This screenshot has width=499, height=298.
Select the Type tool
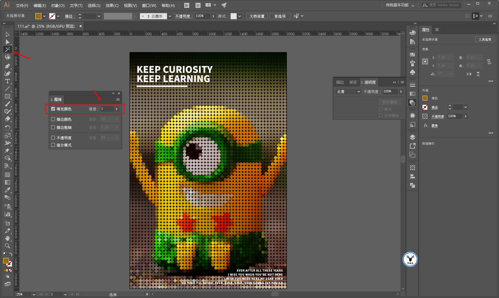(x=8, y=81)
